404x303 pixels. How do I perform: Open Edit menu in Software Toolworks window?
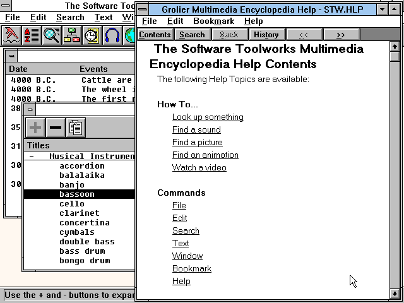tap(38, 17)
